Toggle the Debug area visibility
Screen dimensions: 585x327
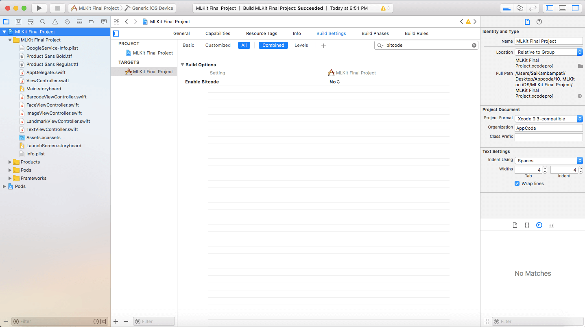pos(563,8)
